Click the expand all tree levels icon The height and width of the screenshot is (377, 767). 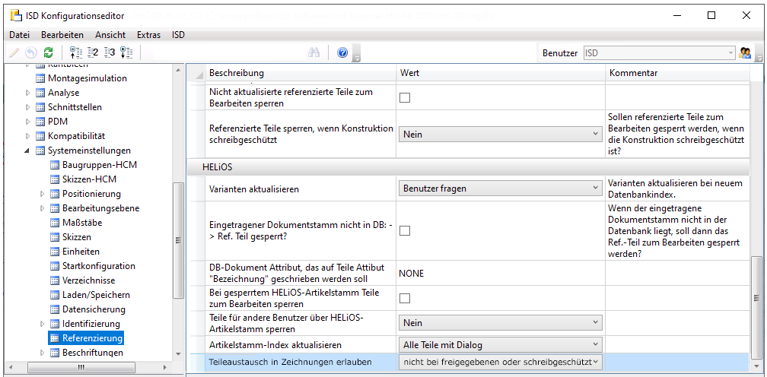pyautogui.click(x=126, y=52)
